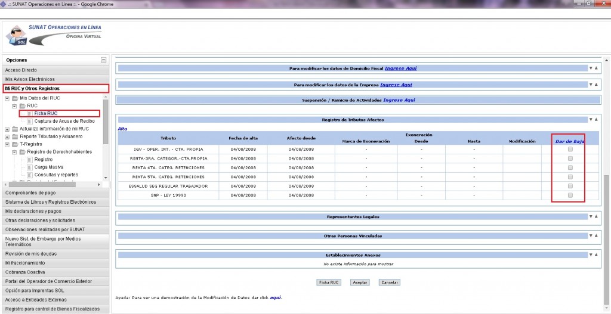This screenshot has width=611, height=314.
Task: Click Ingrese Aquí link for datos de Empresa
Action: [396, 85]
